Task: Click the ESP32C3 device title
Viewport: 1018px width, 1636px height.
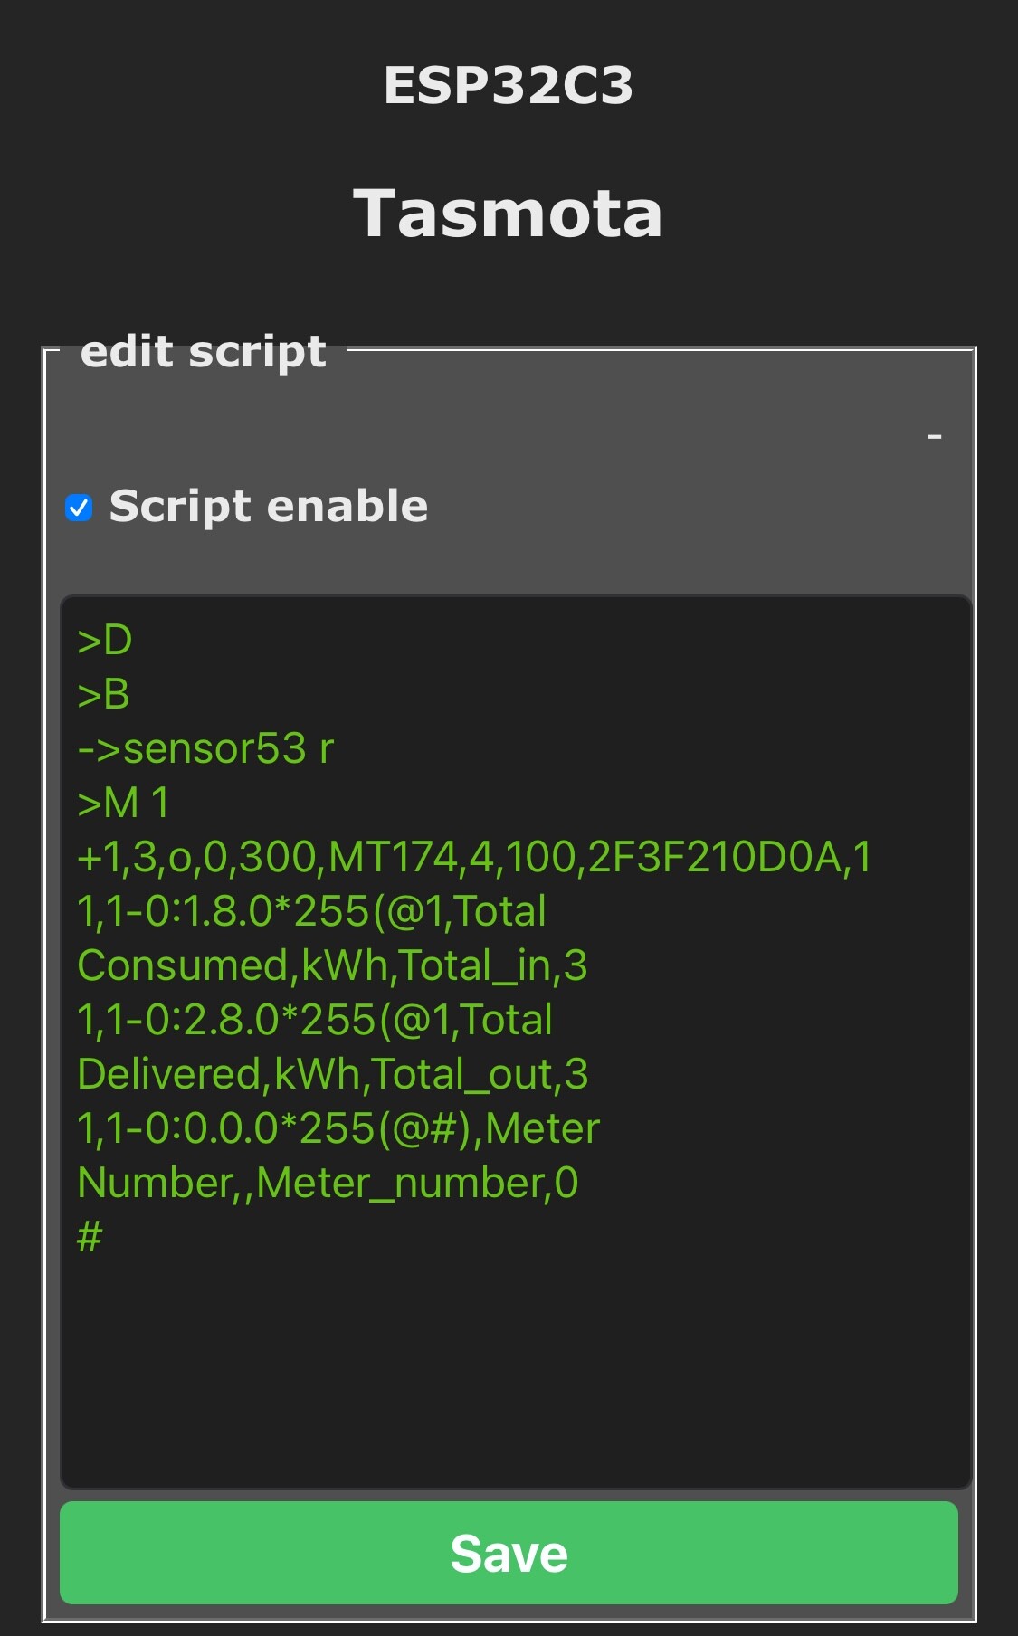Action: [x=509, y=86]
